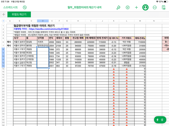Select the cell 리센츠
This screenshot has height=126, width=169.
tap(43, 42)
